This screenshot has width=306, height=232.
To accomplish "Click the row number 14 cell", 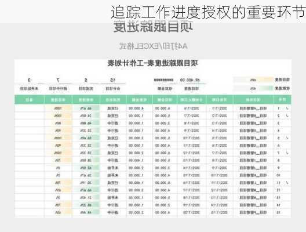I will click(x=279, y=205).
